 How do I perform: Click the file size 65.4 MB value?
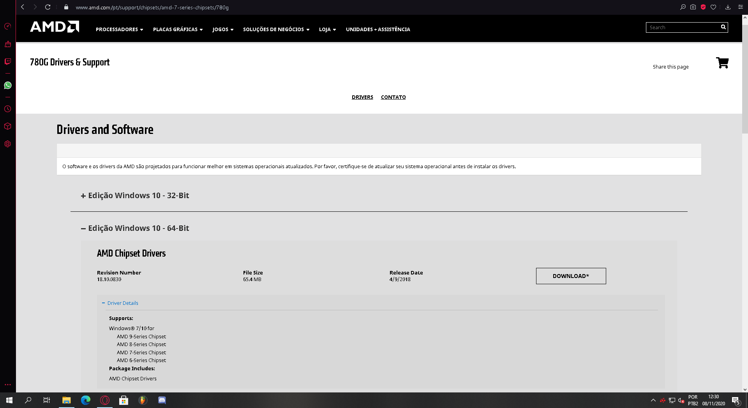click(x=252, y=279)
